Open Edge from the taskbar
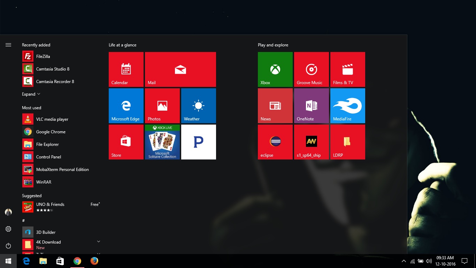Screen dimensions: 476x268 point(26,261)
